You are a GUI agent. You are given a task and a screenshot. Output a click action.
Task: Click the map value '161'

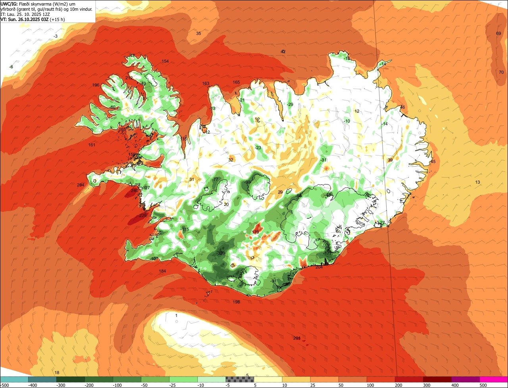click(92, 145)
